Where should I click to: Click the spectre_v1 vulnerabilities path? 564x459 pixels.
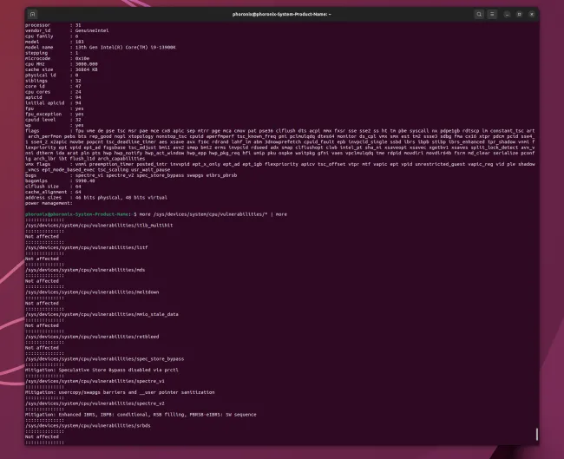point(95,381)
